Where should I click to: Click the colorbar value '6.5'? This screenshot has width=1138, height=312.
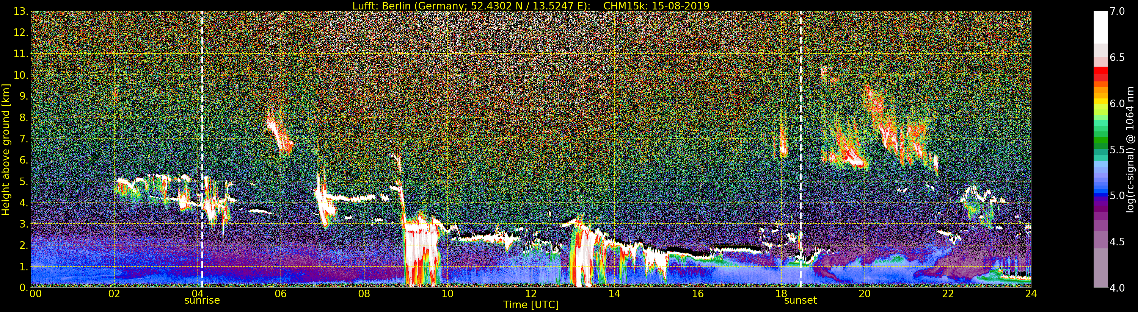(x=1117, y=58)
